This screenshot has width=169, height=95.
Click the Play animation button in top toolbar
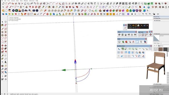pyautogui.click(x=132, y=14)
